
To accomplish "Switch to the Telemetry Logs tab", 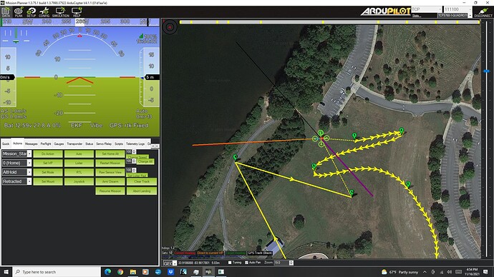I will click(x=135, y=143).
